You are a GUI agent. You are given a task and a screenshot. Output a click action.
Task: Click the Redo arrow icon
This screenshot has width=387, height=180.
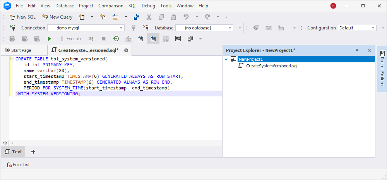[207, 17]
